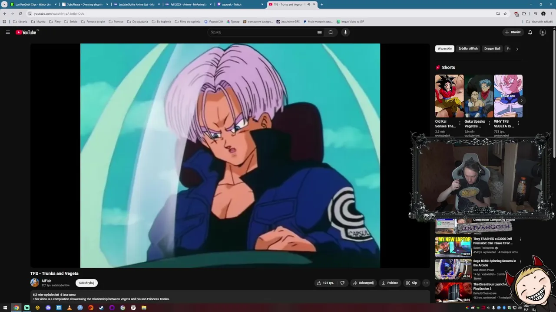Open the Muzyka bookmarks folder
Screen dimensions: 556x312
click(x=38, y=21)
